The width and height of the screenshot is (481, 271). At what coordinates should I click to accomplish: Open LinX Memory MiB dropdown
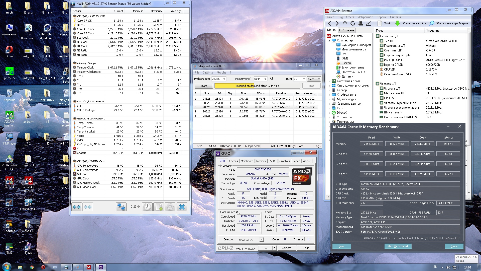pyautogui.click(x=265, y=79)
